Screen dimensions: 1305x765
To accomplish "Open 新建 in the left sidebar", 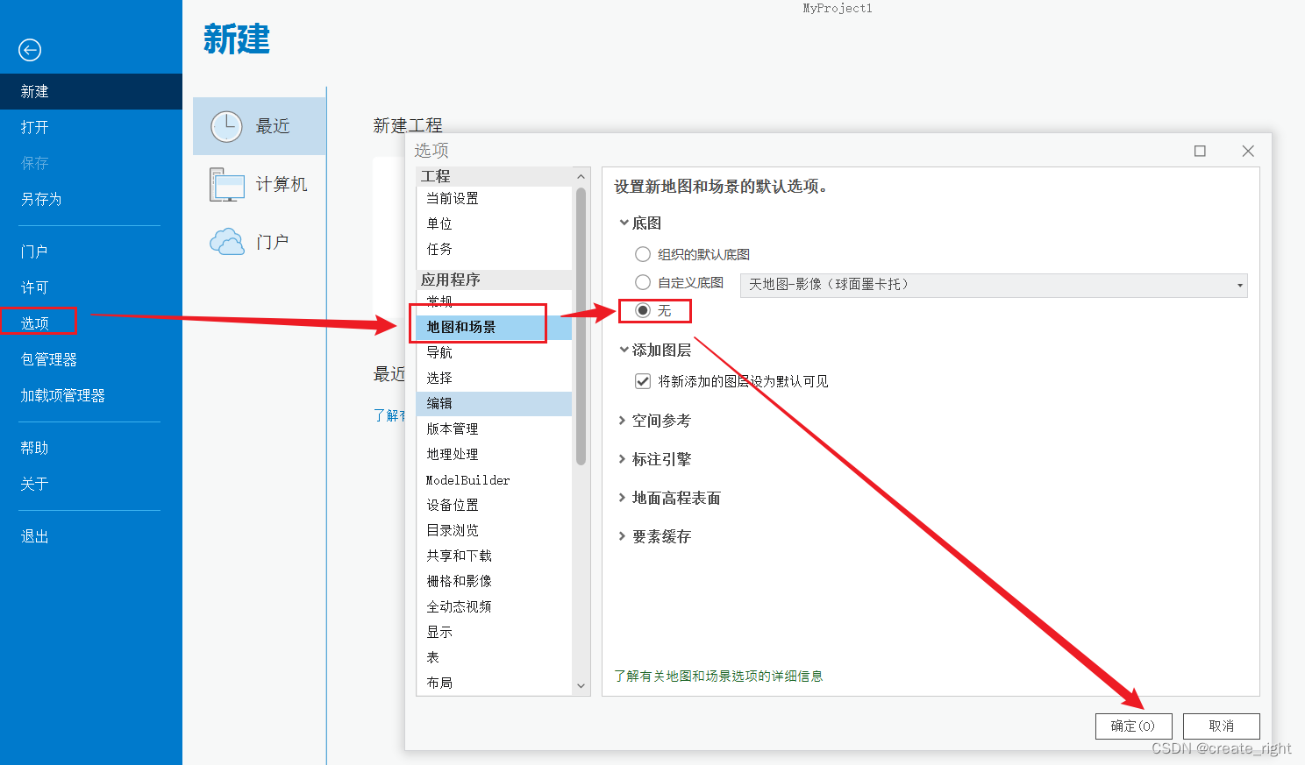I will (91, 91).
